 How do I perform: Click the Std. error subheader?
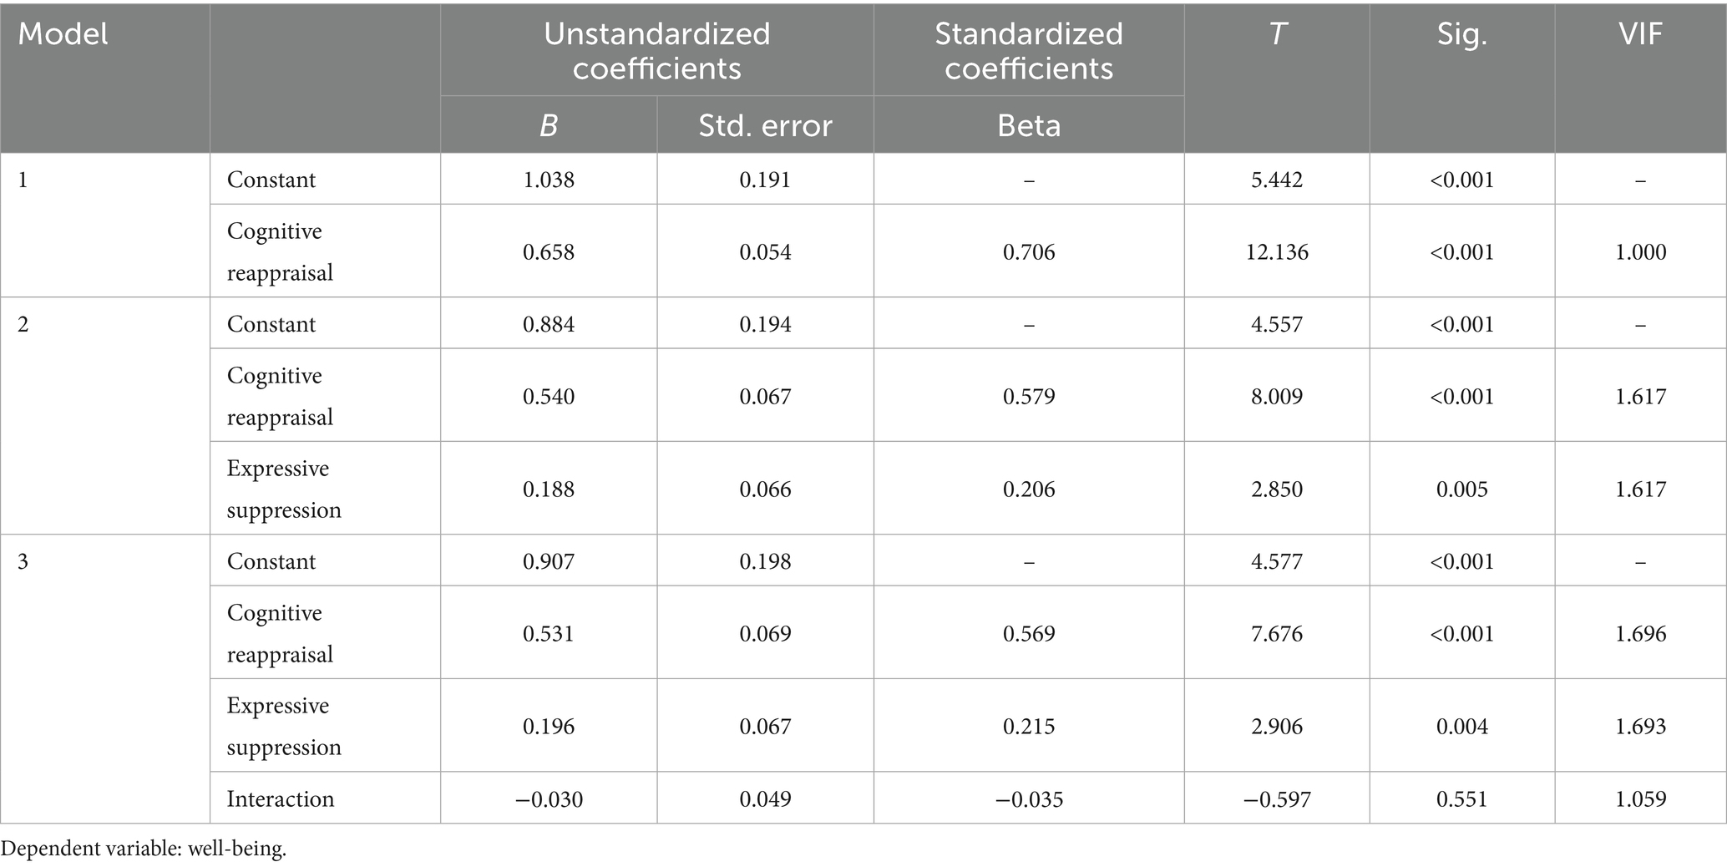765,125
